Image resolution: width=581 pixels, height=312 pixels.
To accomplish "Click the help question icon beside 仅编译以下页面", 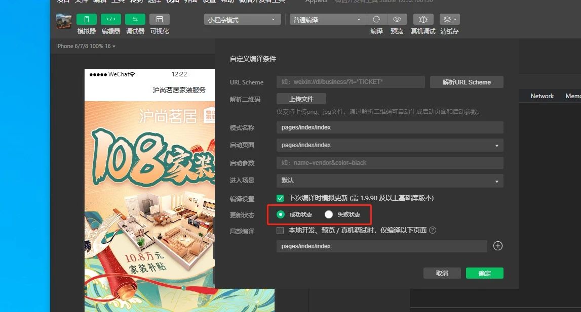I will [x=433, y=230].
